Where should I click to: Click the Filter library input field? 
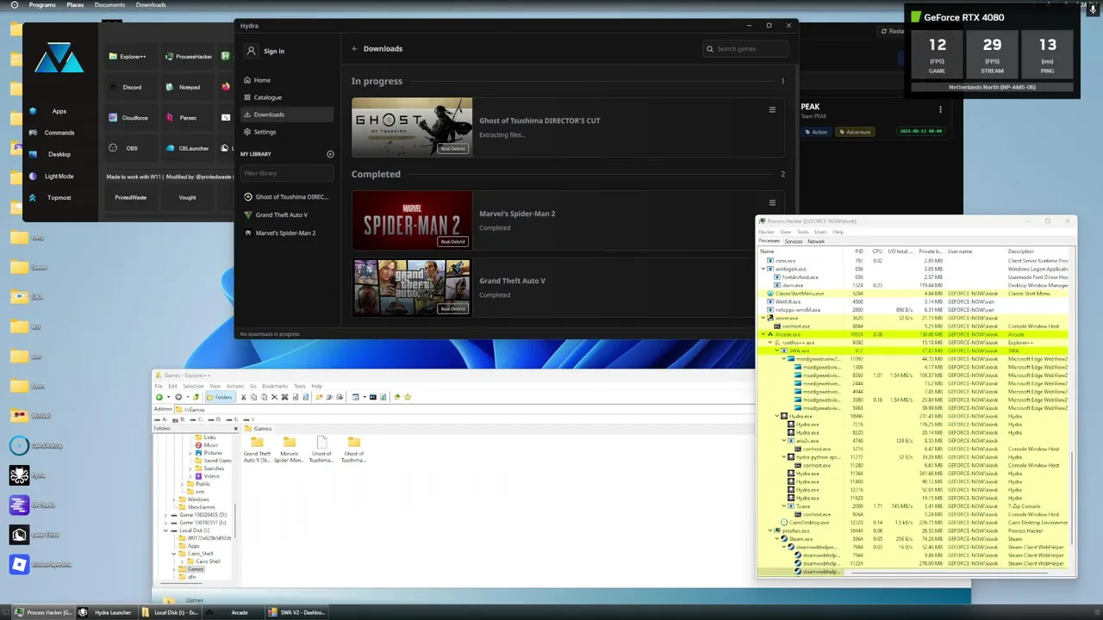(286, 173)
